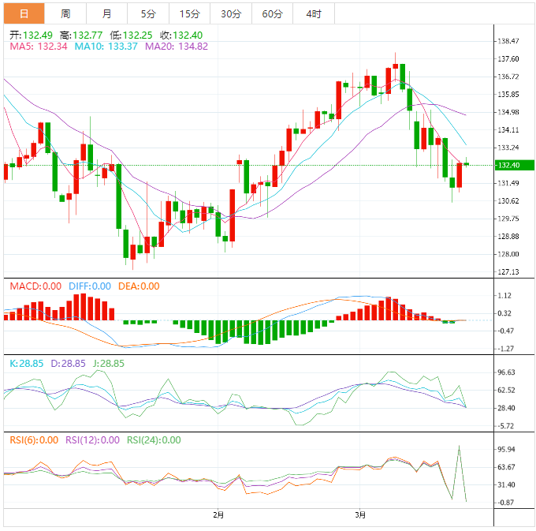Switch to the 5分 timeframe tab
This screenshot has height=531, width=536.
pos(148,13)
